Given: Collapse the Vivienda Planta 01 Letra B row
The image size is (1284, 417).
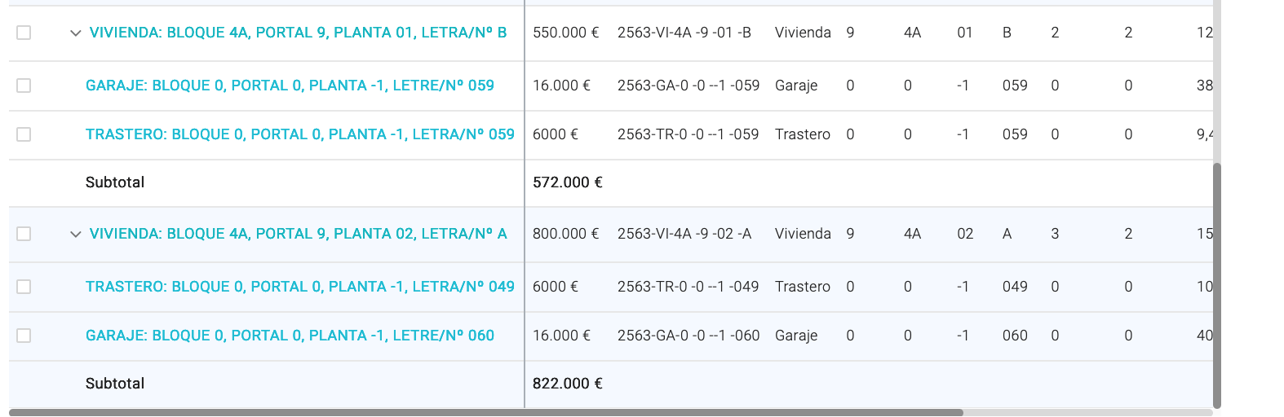Looking at the screenshot, I should tap(76, 33).
